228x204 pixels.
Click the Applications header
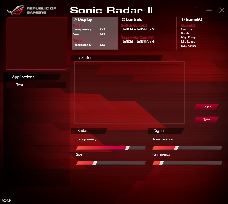[x=33, y=77]
